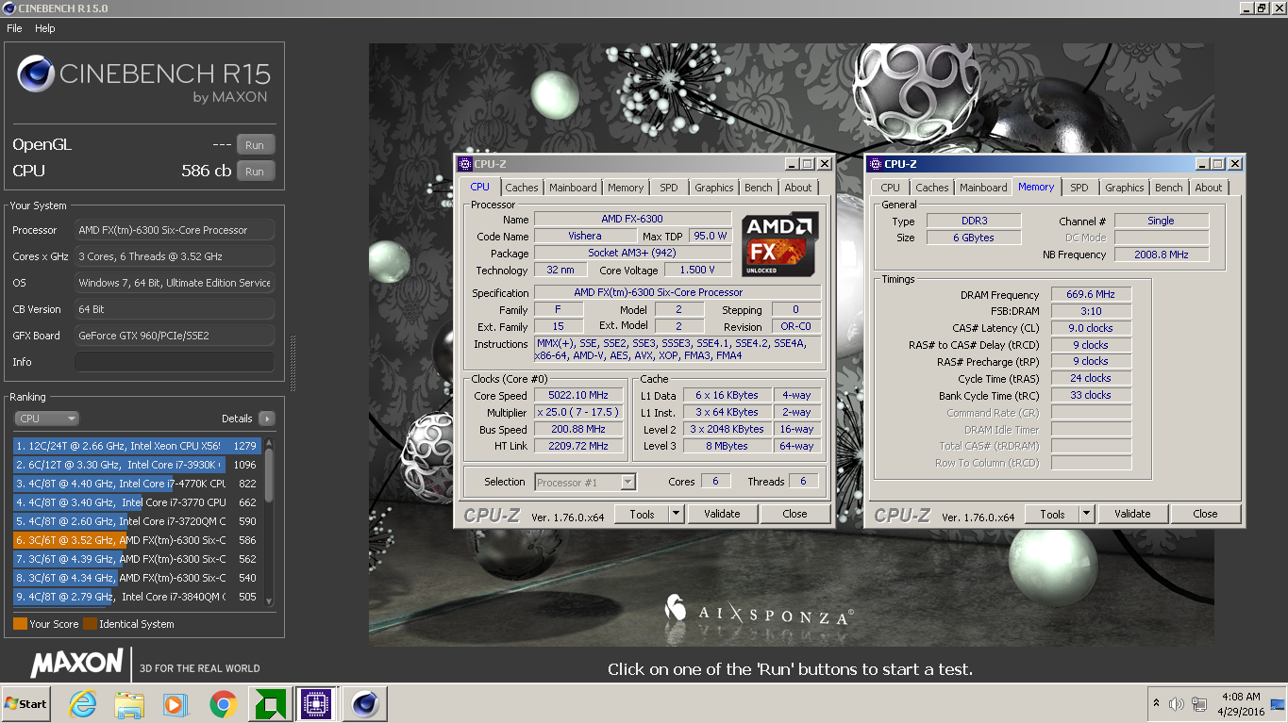Click the Cinebench R15 logo icon
The height and width of the screenshot is (723, 1288).
pyautogui.click(x=36, y=74)
